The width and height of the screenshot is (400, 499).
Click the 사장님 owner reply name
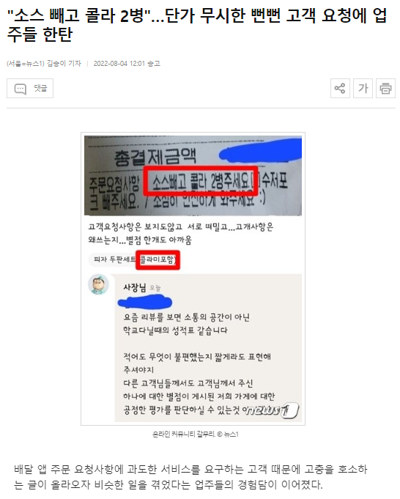pyautogui.click(x=135, y=287)
